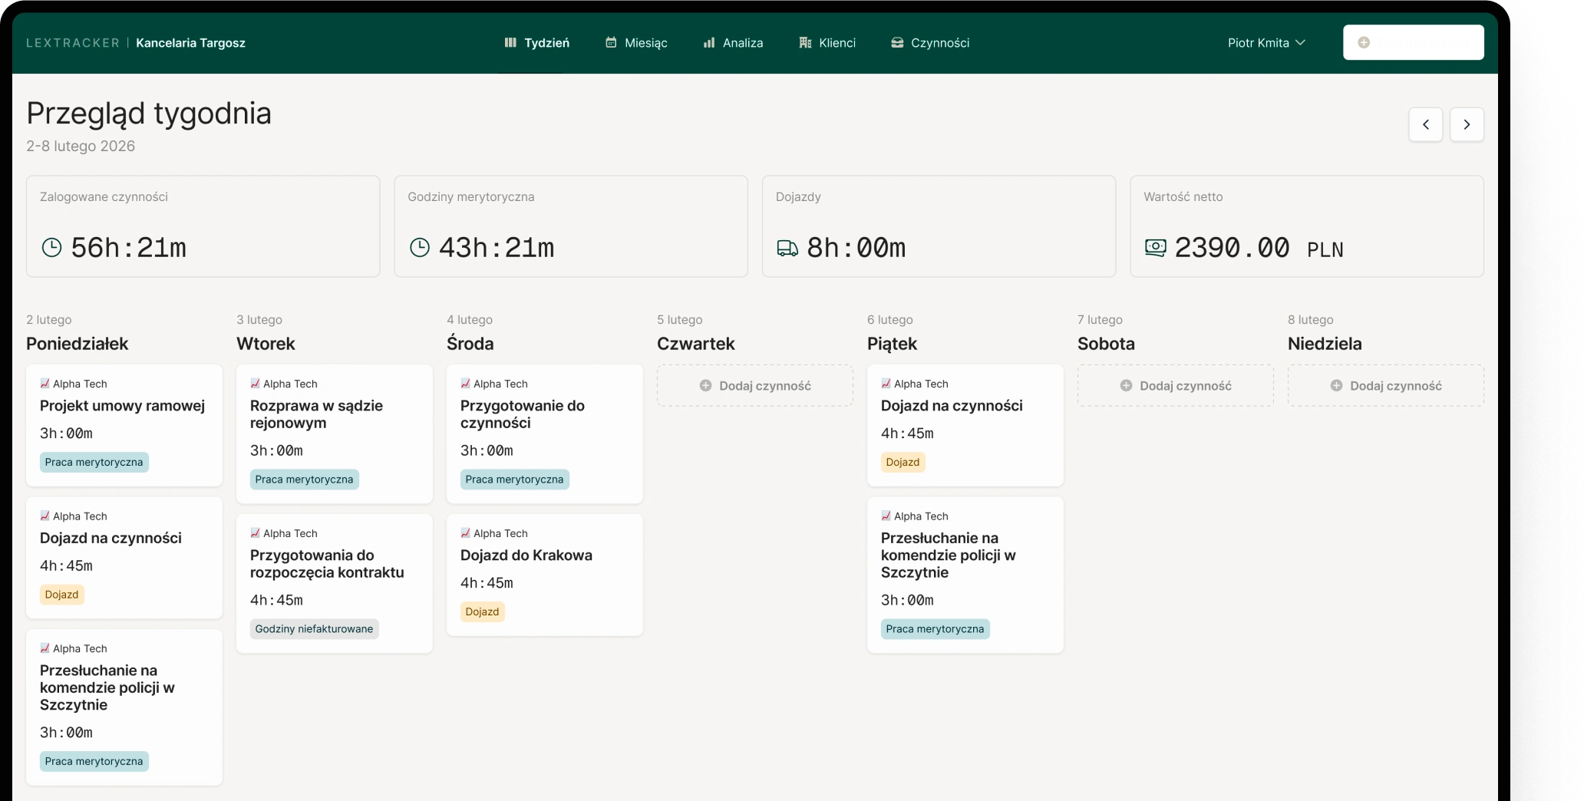Click the money icon beside 2390.00 PLN
The width and height of the screenshot is (1584, 801).
click(x=1155, y=247)
